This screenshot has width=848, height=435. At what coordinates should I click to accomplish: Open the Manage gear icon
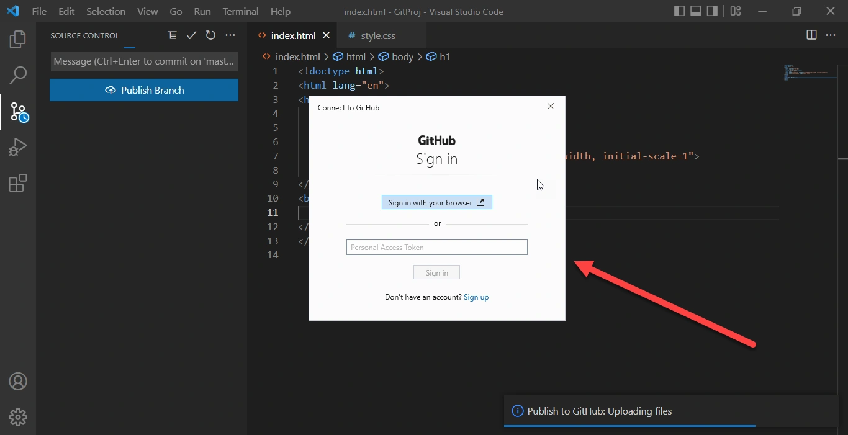[x=18, y=417]
